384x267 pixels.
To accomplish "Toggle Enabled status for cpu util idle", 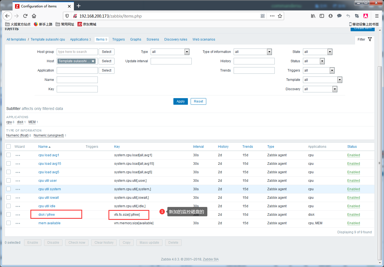I will (x=354, y=206).
